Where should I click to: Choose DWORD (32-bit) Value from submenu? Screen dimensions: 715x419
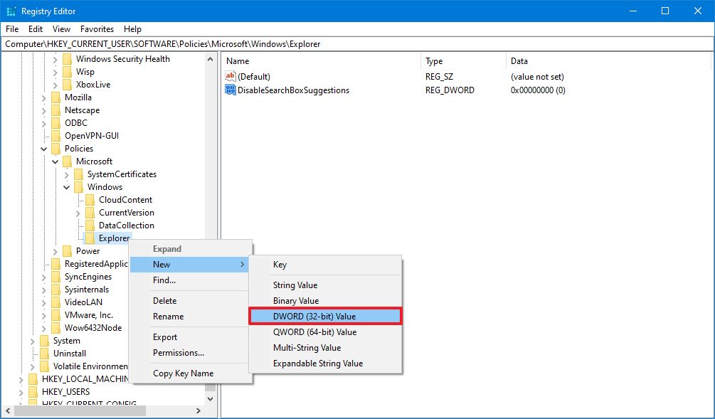click(325, 317)
